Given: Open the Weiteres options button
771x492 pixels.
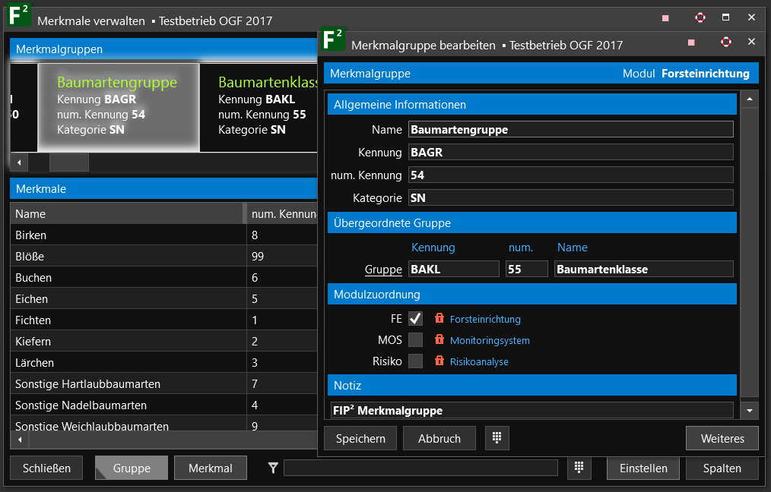Looking at the screenshot, I should [722, 438].
